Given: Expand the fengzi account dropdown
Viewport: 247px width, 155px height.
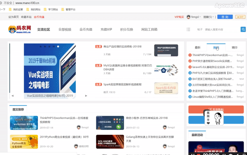Looking at the screenshot, I should 196,17.
